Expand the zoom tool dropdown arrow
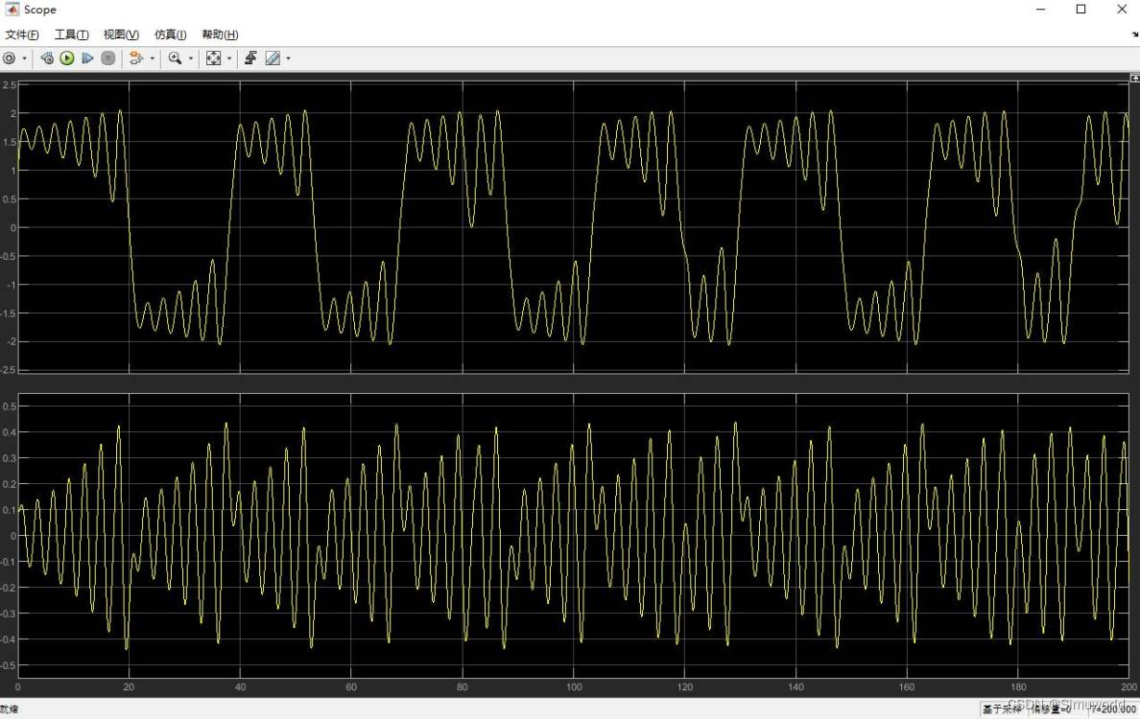 click(x=191, y=58)
